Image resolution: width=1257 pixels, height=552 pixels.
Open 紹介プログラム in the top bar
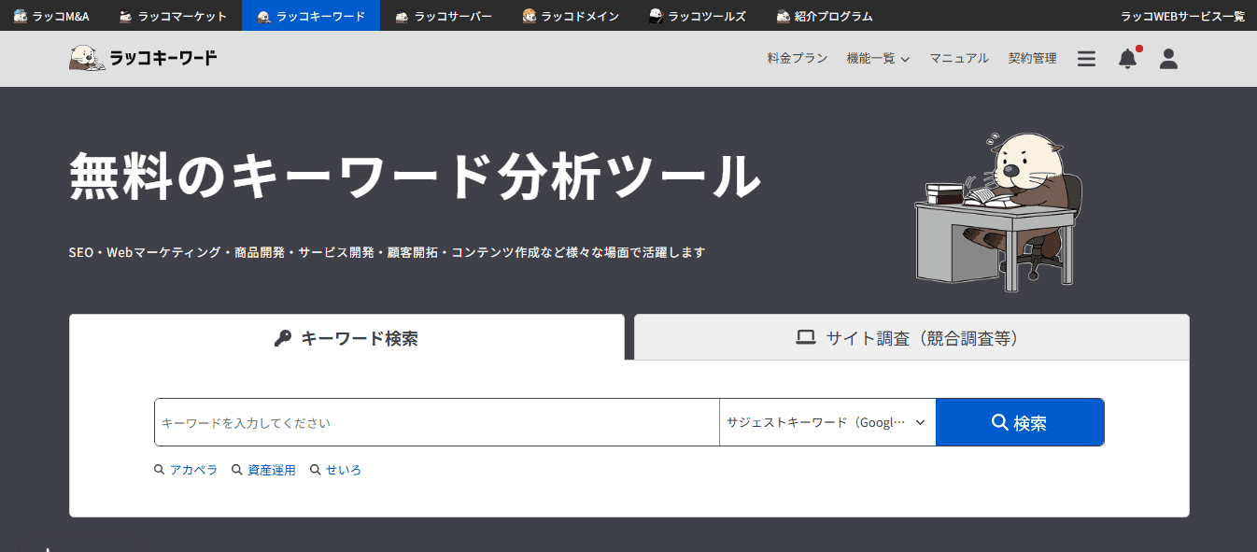tap(825, 16)
